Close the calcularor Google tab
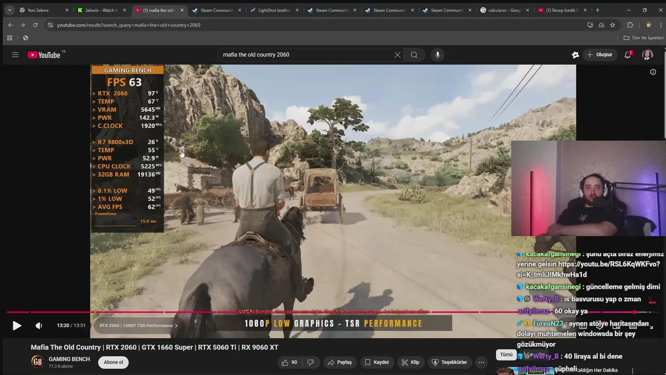 pos(527,10)
